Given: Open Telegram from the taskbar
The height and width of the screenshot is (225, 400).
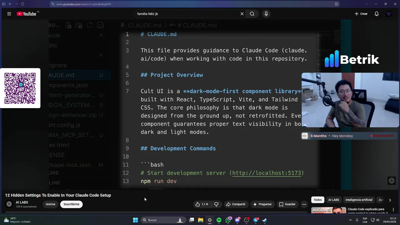Looking at the screenshot, I should click(x=256, y=220).
